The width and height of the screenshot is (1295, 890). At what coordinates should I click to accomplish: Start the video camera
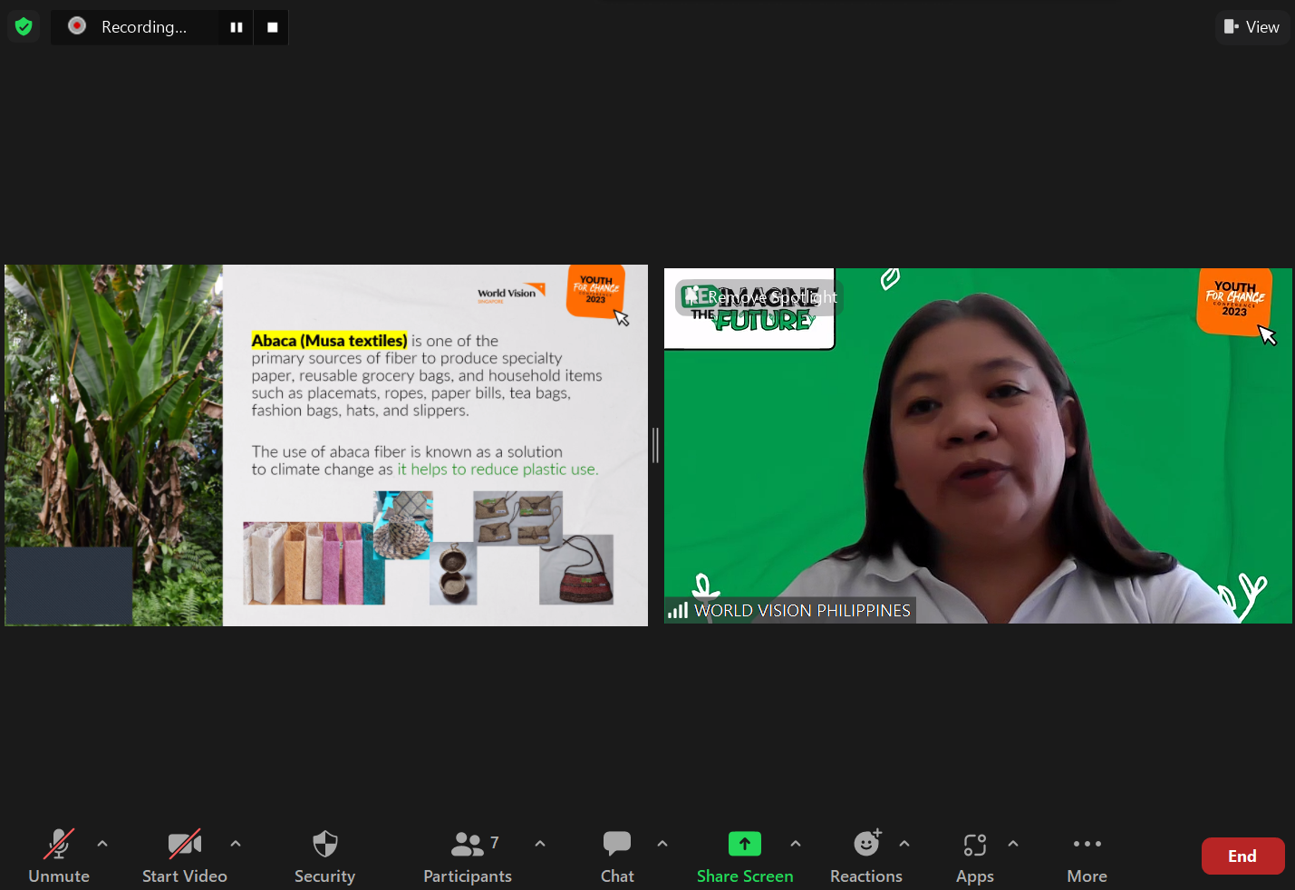point(185,856)
